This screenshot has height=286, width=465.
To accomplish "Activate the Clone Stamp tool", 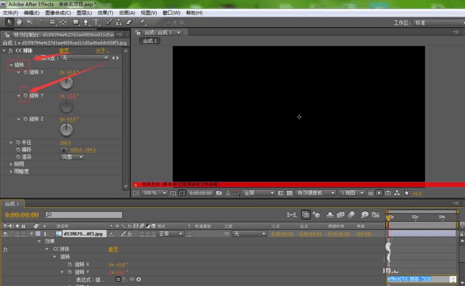I will coord(119,22).
